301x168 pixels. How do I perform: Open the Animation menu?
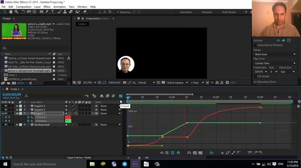click(60, 7)
